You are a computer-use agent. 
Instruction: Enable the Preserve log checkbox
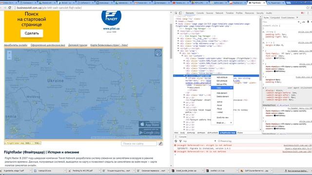pos(219,141)
